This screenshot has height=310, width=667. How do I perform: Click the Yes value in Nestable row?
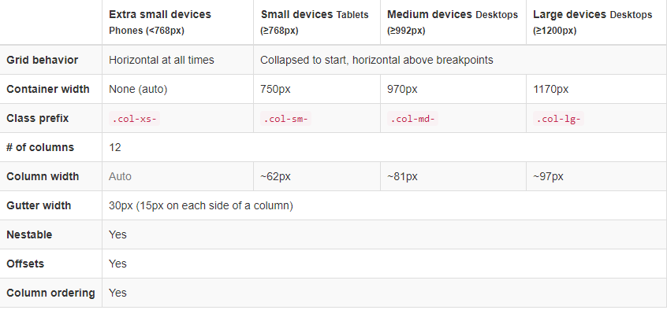coord(117,234)
